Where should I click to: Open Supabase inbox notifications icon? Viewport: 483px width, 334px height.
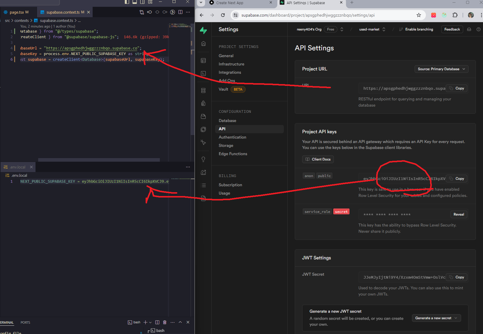click(469, 29)
